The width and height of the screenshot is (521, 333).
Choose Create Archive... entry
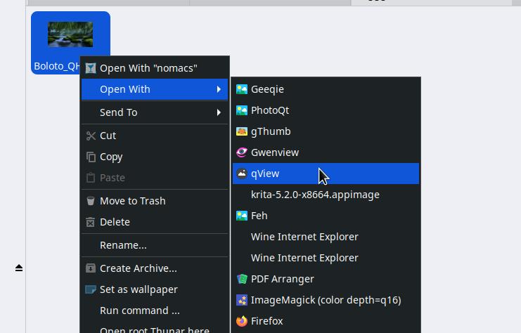(155, 268)
